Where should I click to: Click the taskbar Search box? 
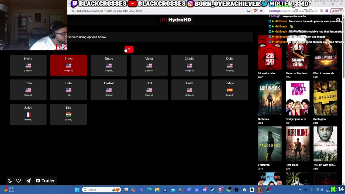(102, 190)
